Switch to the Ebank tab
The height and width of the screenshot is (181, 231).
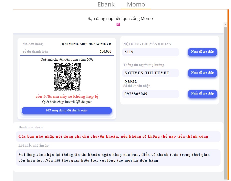tap(106, 4)
